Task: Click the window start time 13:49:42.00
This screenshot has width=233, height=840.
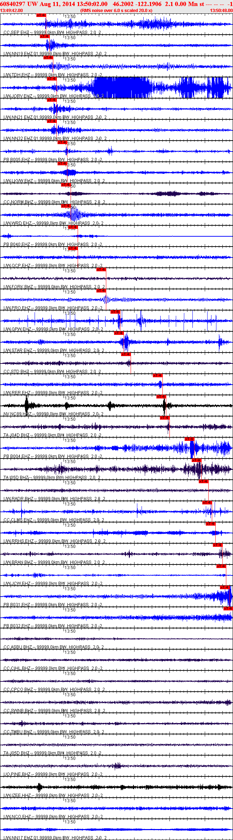Action: click(11, 11)
